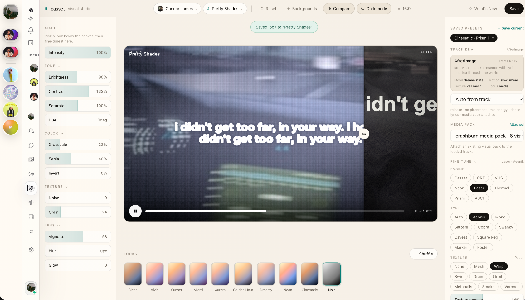Adjust the Contrast slider
This screenshot has height=300, width=525.
click(78, 92)
